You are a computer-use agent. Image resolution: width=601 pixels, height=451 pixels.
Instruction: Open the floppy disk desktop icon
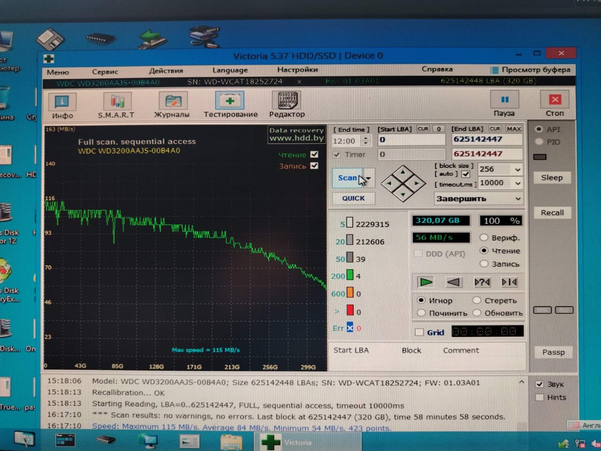pyautogui.click(x=51, y=39)
